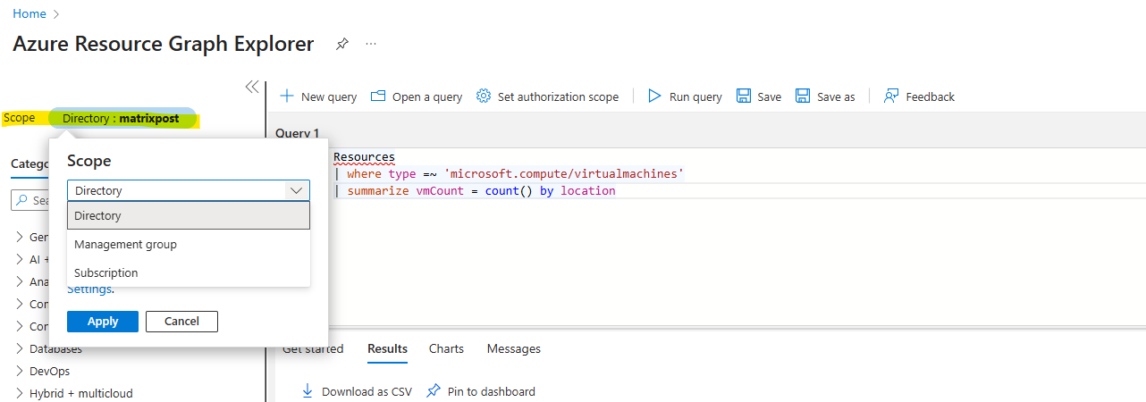Click the Feedback person icon
The height and width of the screenshot is (402, 1146).
click(891, 96)
